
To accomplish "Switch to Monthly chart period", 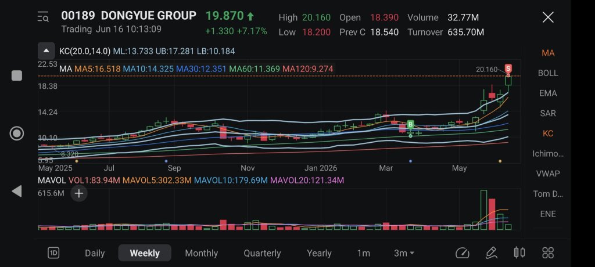I will pyautogui.click(x=201, y=253).
